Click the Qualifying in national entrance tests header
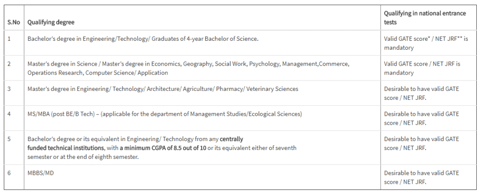 click(x=425, y=18)
